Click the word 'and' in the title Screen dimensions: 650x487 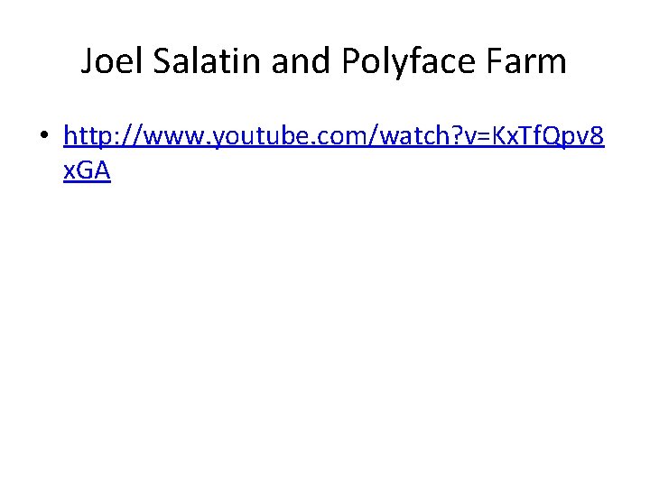pyautogui.click(x=301, y=61)
